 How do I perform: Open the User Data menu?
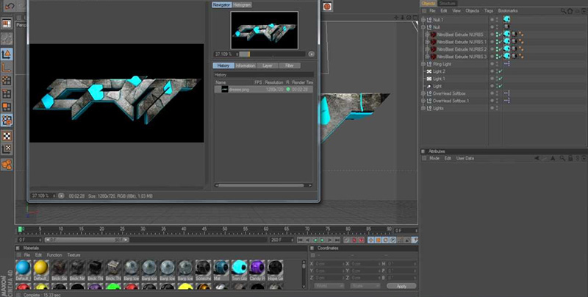(x=465, y=158)
